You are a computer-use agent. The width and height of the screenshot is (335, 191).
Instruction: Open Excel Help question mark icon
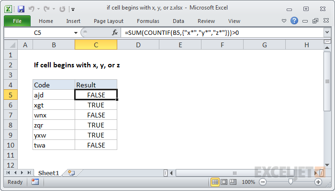pos(294,21)
